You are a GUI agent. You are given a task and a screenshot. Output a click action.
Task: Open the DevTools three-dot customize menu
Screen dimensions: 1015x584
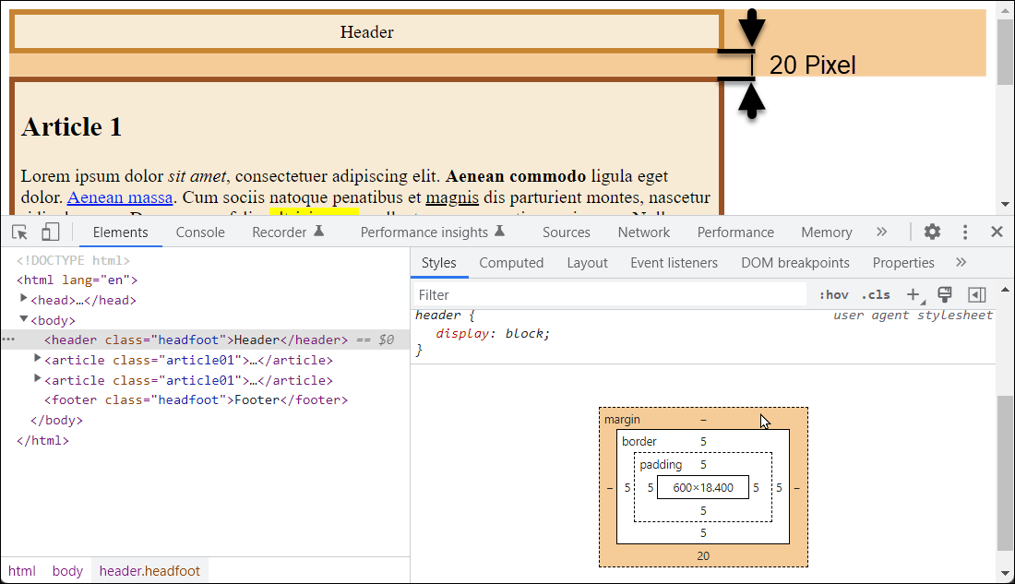[x=965, y=232]
